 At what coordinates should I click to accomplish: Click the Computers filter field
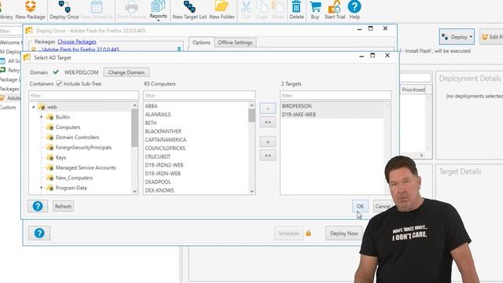199,95
